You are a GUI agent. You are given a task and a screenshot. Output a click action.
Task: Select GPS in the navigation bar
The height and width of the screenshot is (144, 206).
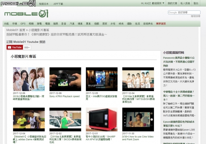pos(23,24)
